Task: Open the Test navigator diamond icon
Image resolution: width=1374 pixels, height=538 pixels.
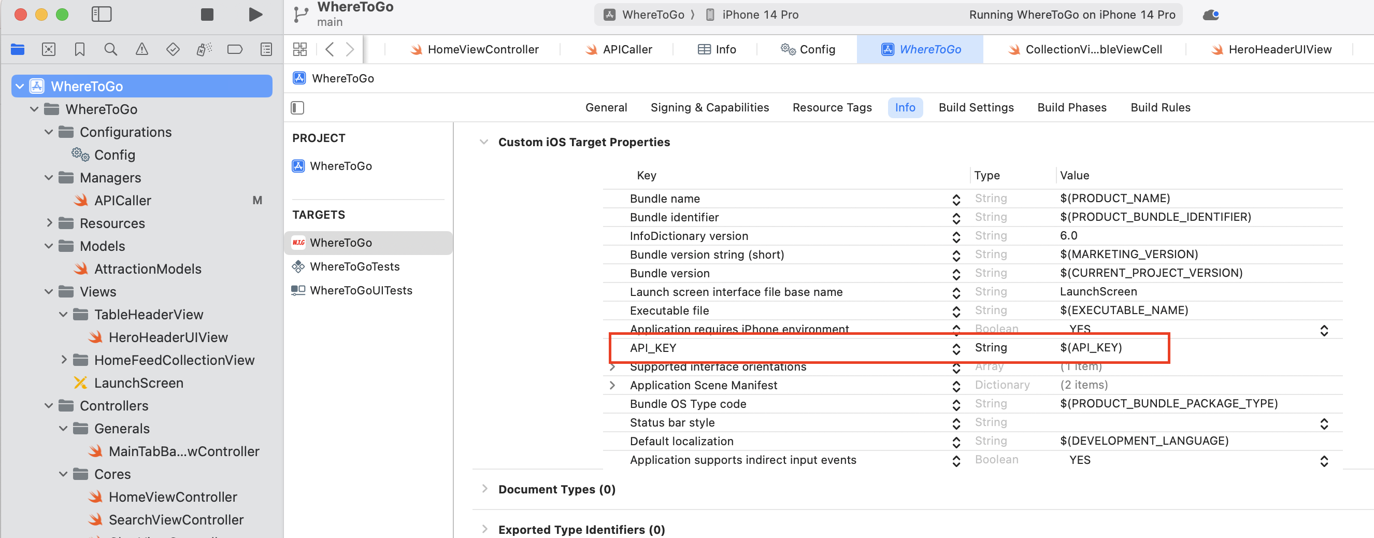Action: (173, 50)
